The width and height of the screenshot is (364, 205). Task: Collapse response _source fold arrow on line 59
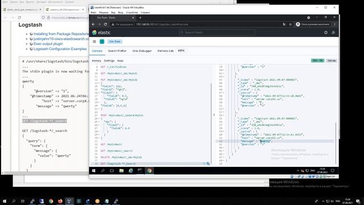coord(224,132)
